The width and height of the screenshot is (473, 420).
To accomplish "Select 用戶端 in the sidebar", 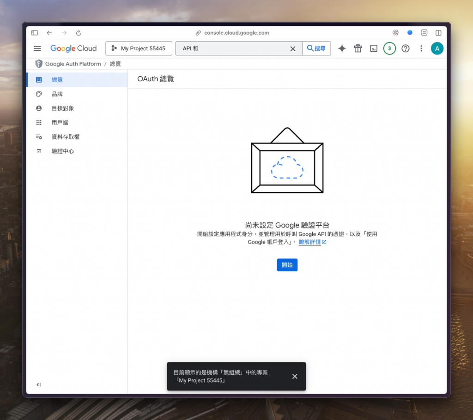I will click(77, 122).
